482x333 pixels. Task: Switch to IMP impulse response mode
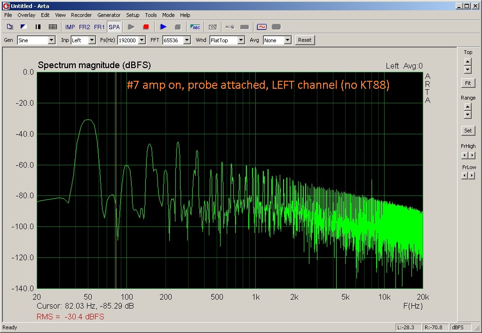(x=70, y=27)
